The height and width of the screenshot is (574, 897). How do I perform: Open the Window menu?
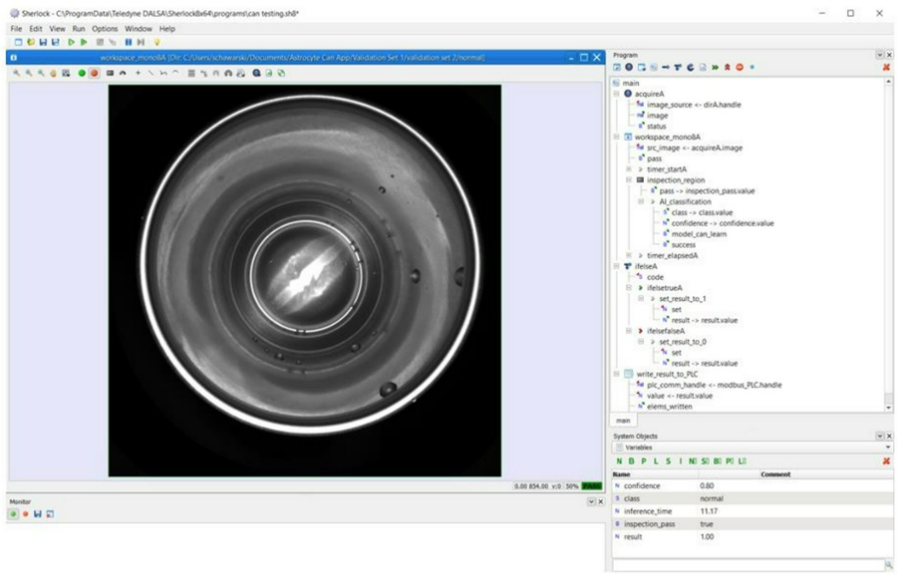(x=138, y=28)
